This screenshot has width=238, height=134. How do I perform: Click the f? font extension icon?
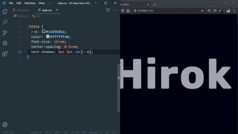click(215, 11)
